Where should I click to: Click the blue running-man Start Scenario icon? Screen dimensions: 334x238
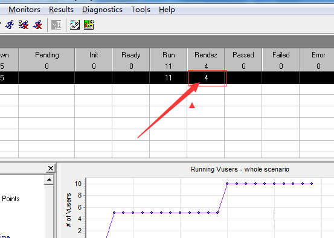coord(10,25)
